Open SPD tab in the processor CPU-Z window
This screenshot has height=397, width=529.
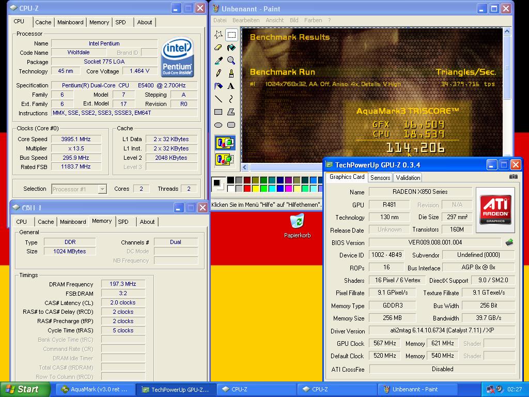120,22
